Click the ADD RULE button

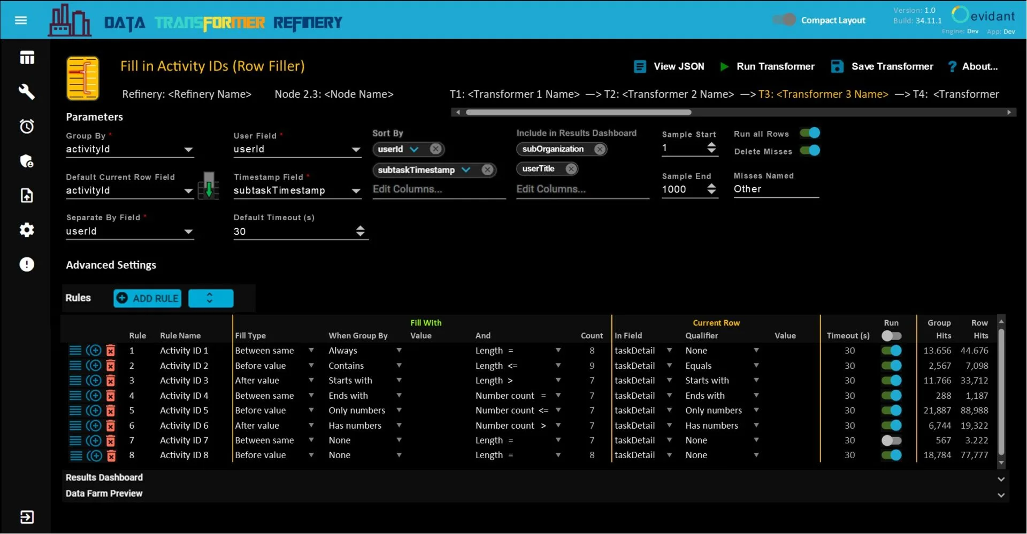[x=147, y=298]
